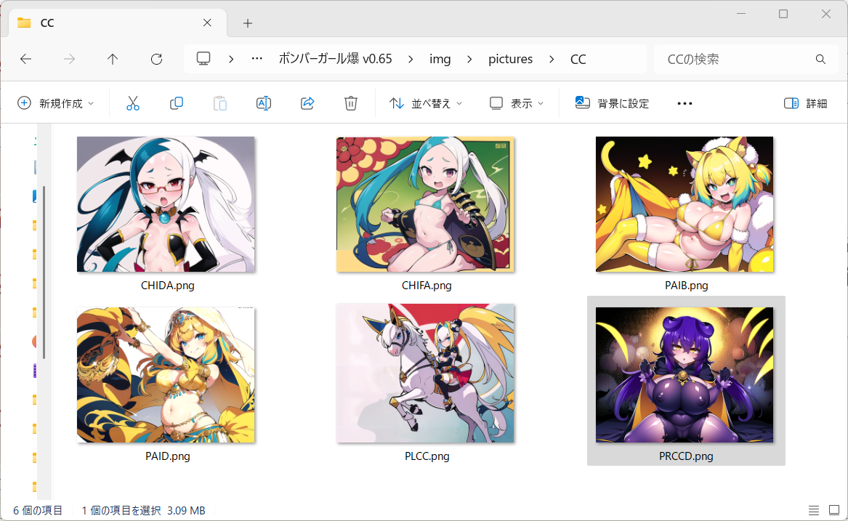
Task: Show hidden path segments with the ellipsis
Action: [x=257, y=58]
